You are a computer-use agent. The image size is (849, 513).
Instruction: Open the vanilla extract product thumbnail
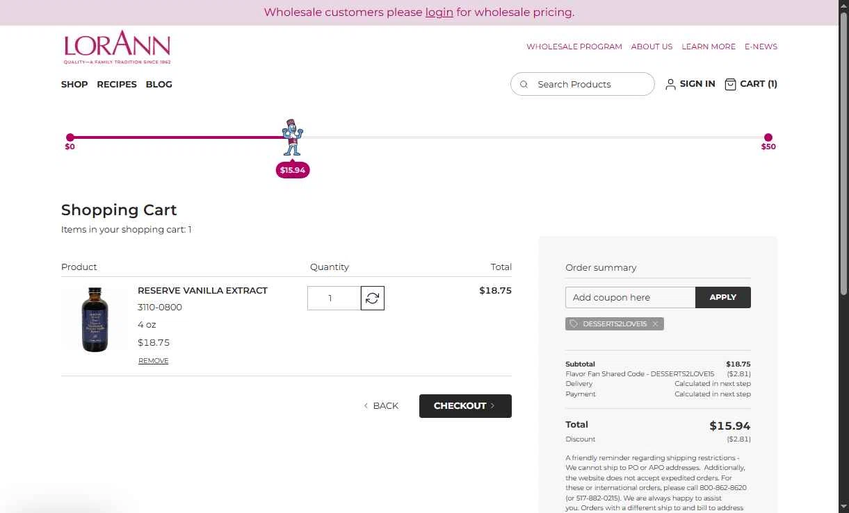[x=95, y=320]
